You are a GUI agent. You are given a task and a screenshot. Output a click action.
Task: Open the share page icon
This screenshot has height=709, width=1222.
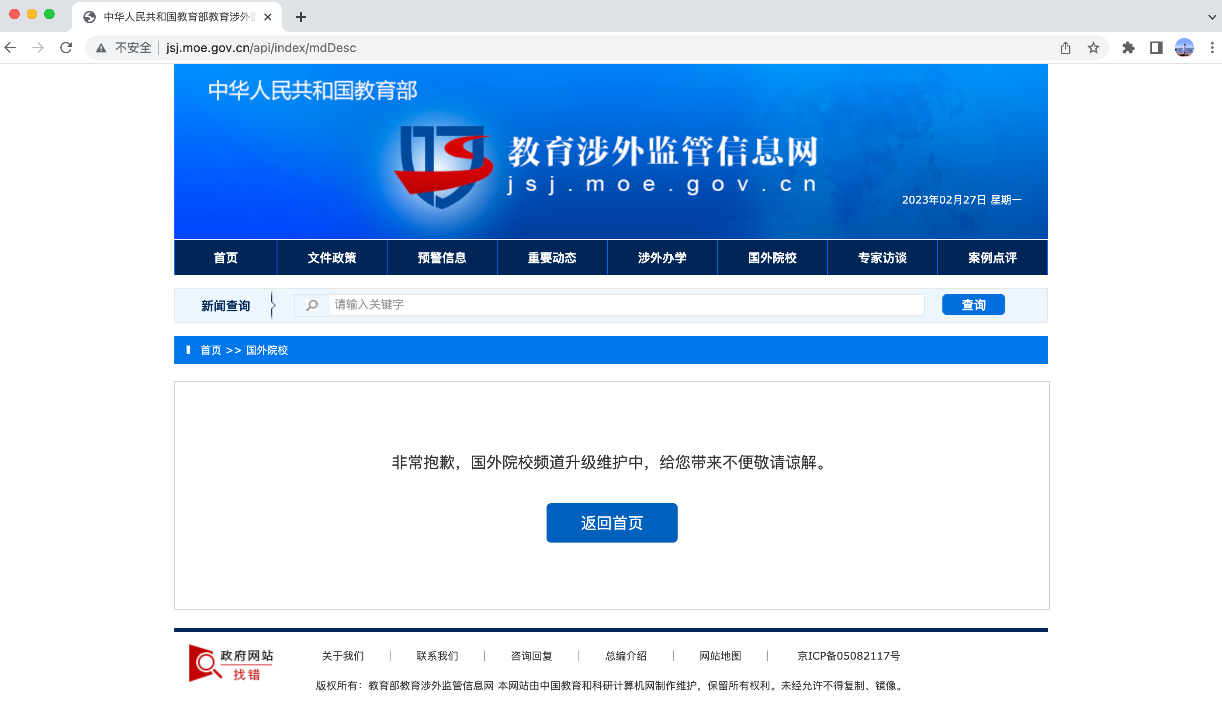(1065, 48)
